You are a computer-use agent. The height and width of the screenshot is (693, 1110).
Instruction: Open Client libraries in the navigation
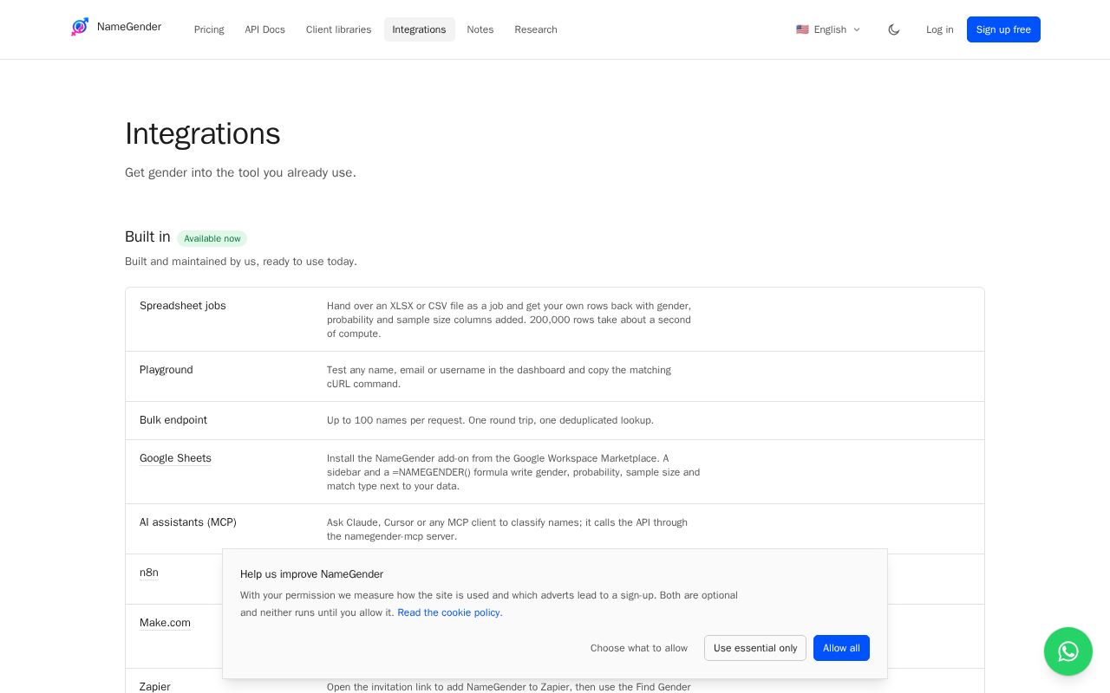click(338, 29)
